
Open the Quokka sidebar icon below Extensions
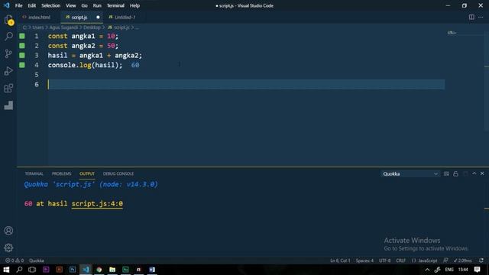click(8, 105)
